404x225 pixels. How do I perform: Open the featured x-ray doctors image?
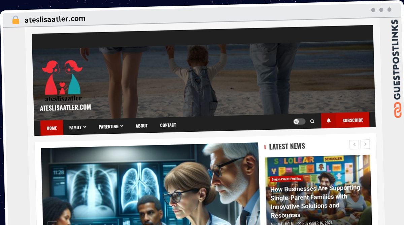[x=150, y=184]
